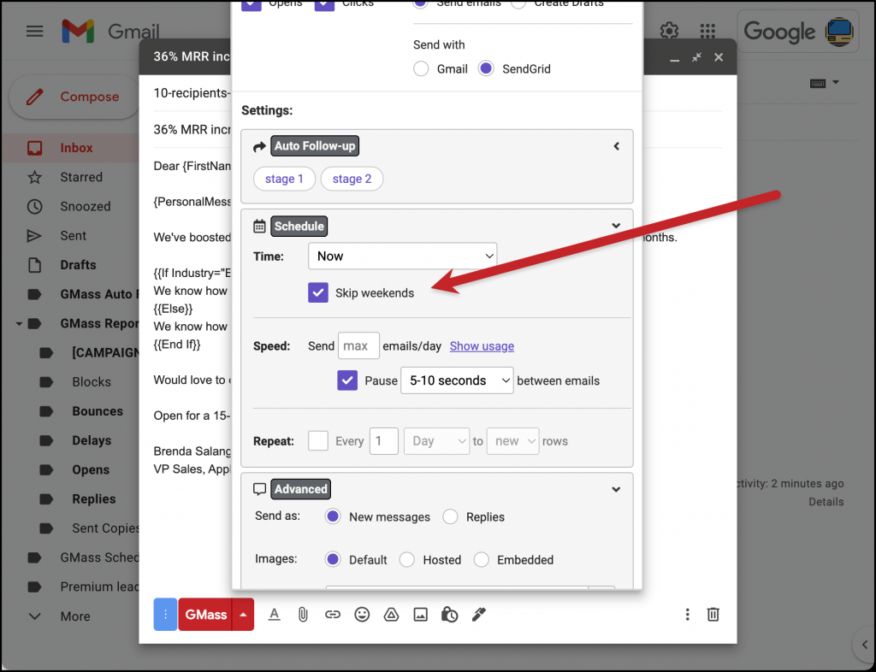The image size is (876, 672).
Task: Select the stage 2 tab in Auto Follow-up
Action: [352, 179]
